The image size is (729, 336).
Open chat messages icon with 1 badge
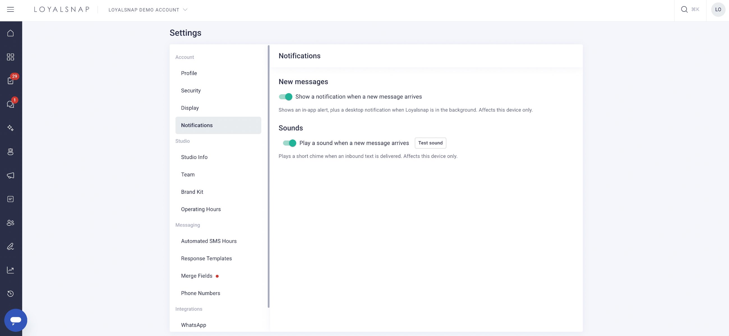click(x=10, y=104)
